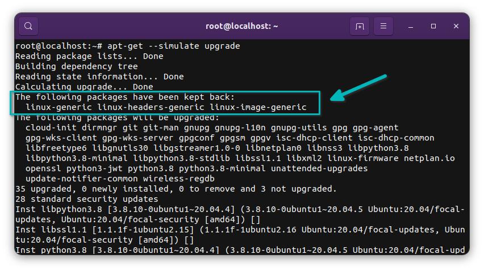The height and width of the screenshot is (271, 484).
Task: Open the terminal search icon
Action: pyautogui.click(x=28, y=26)
